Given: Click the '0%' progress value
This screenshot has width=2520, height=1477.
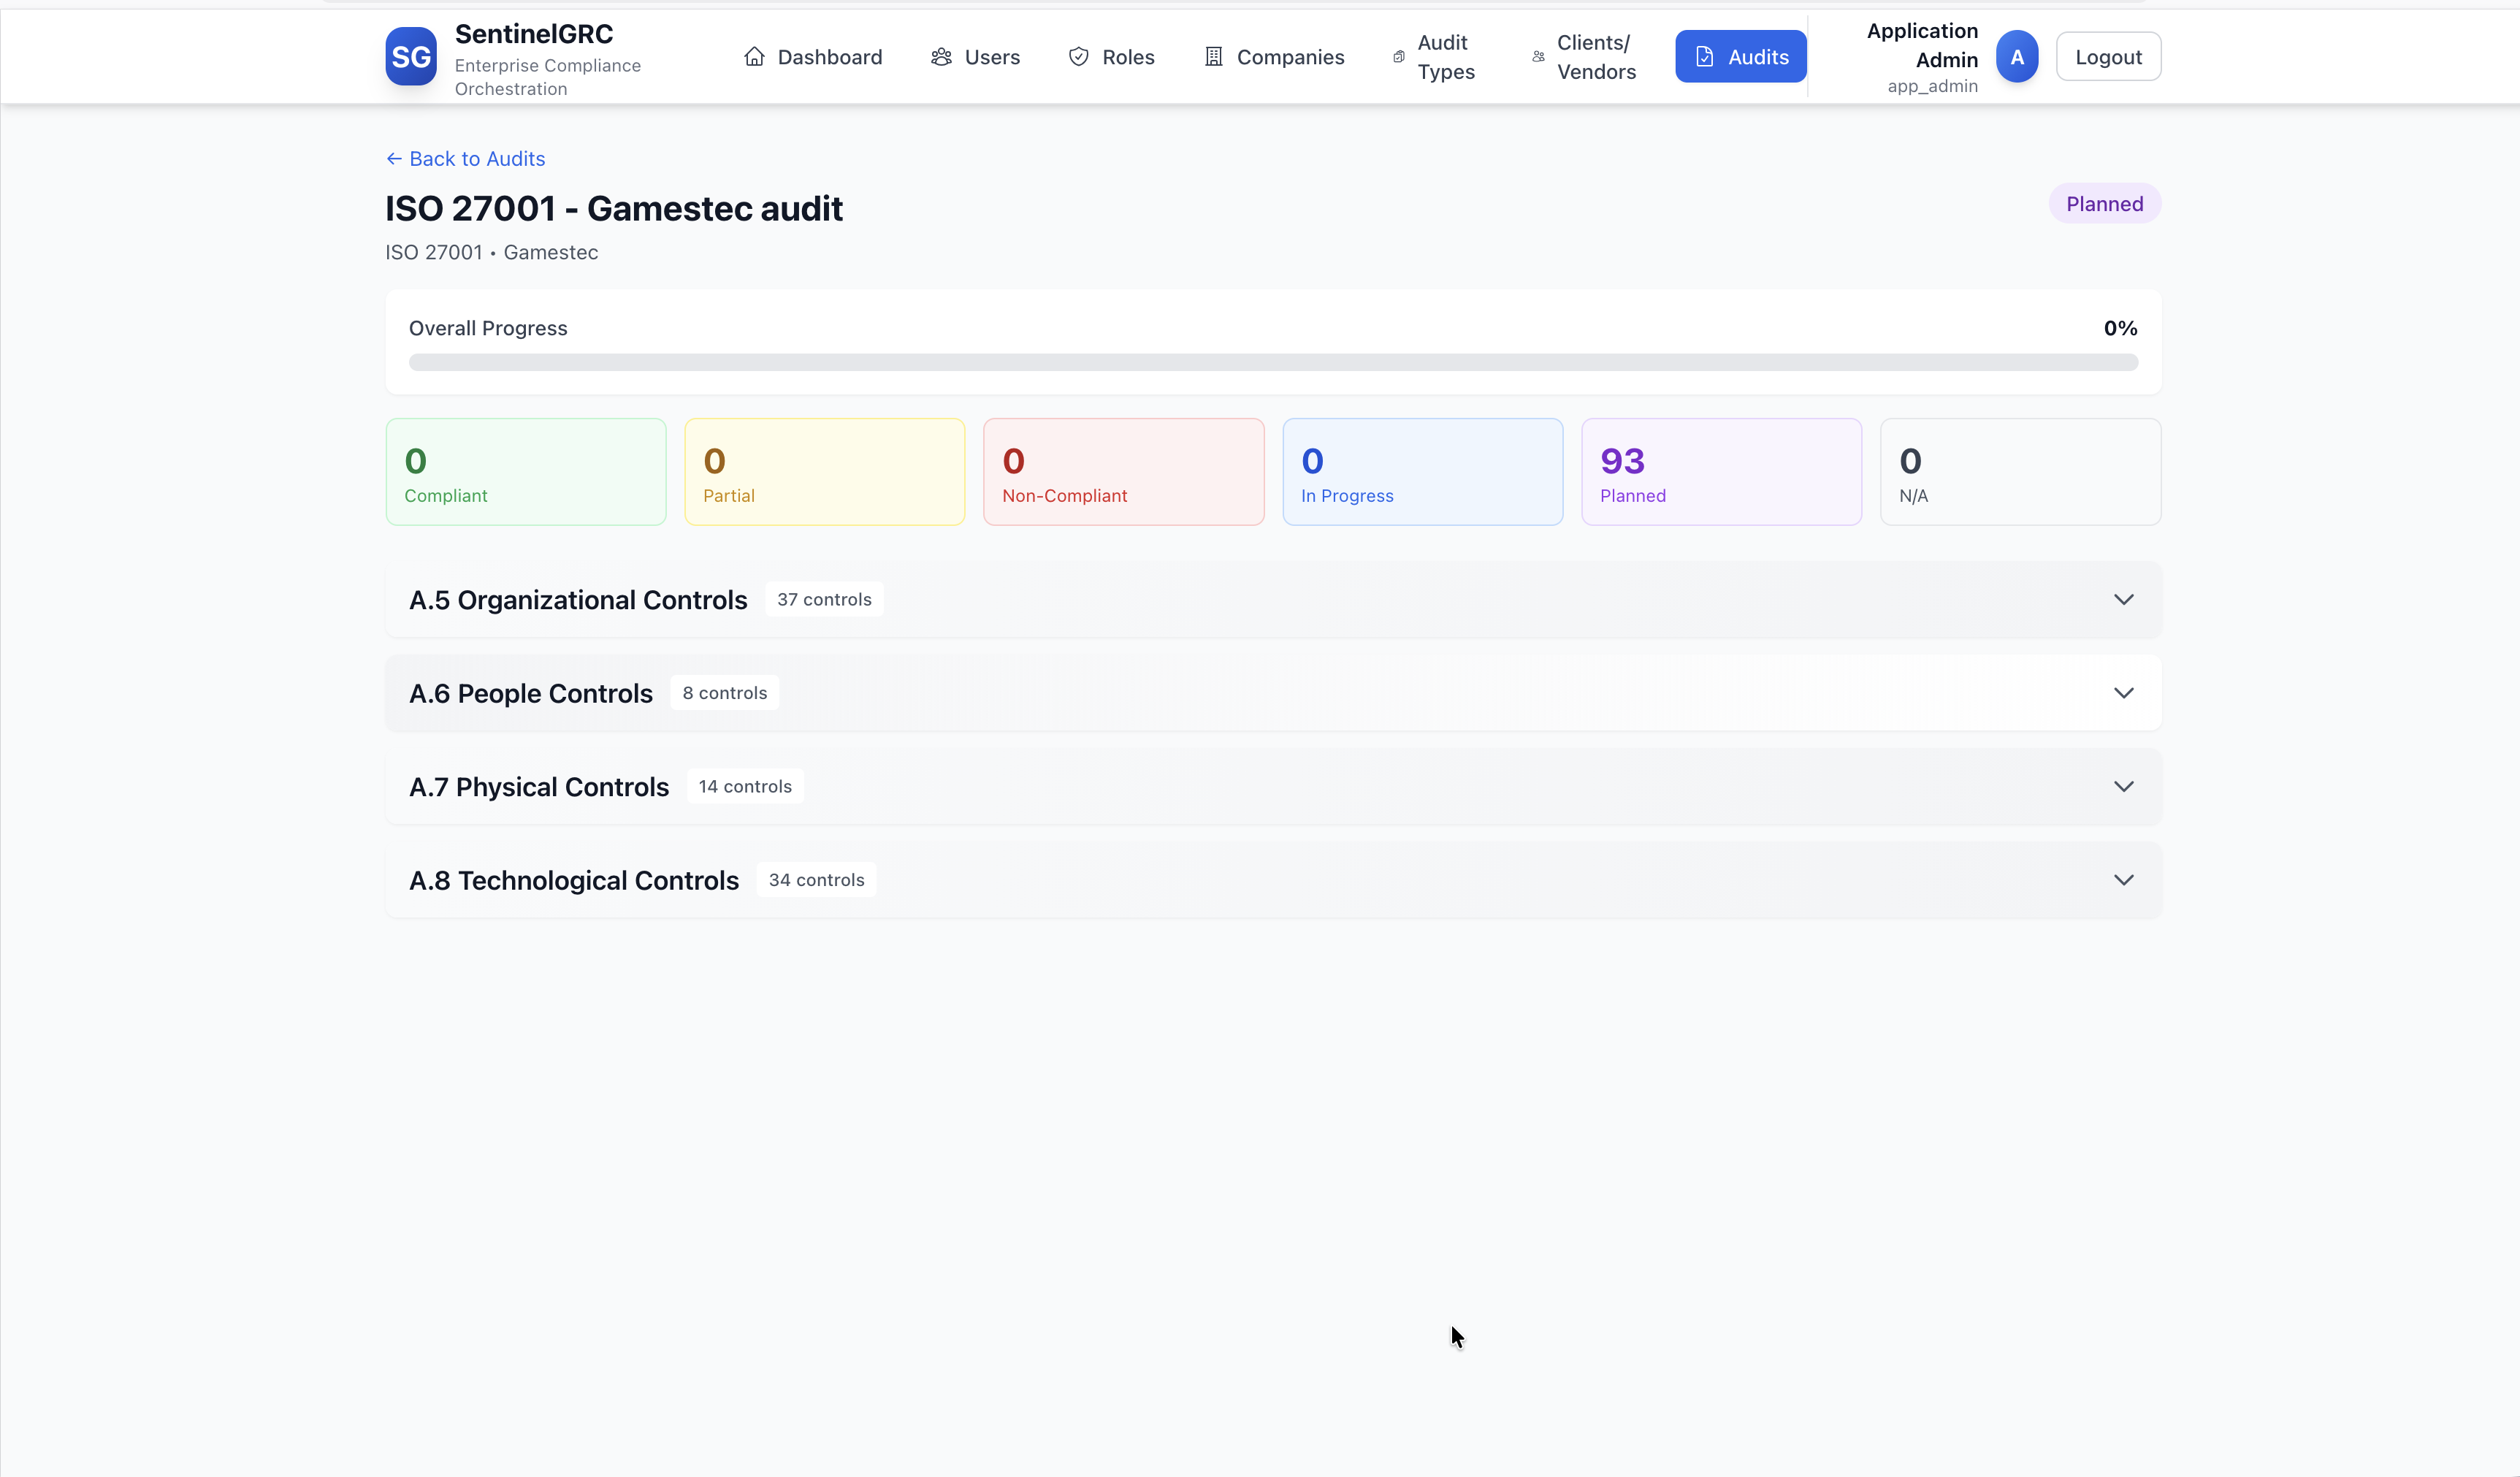Looking at the screenshot, I should tap(2120, 328).
